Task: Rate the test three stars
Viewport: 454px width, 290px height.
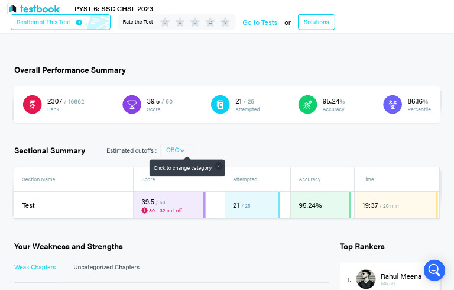Action: pos(195,22)
